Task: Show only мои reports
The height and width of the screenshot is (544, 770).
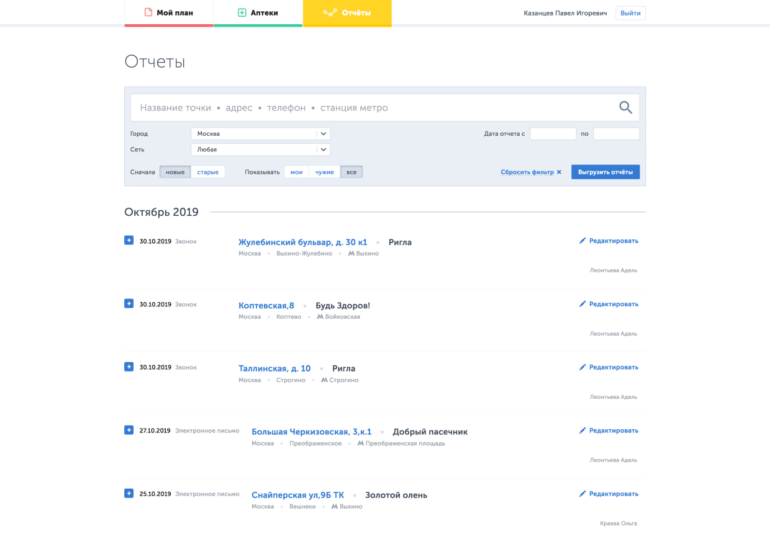Action: click(x=296, y=172)
